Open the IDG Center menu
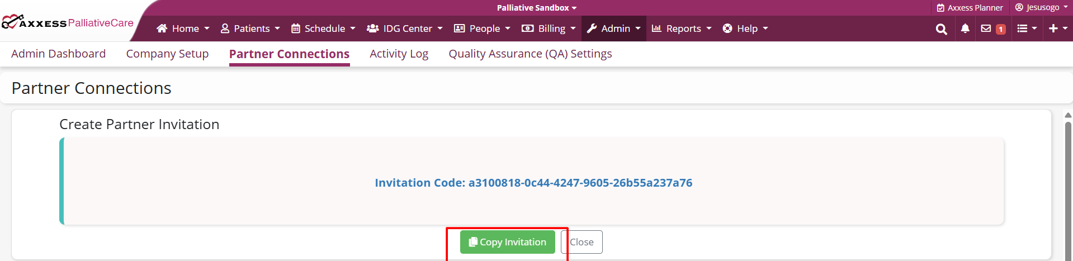Viewport: 1073px width, 261px height. [404, 29]
